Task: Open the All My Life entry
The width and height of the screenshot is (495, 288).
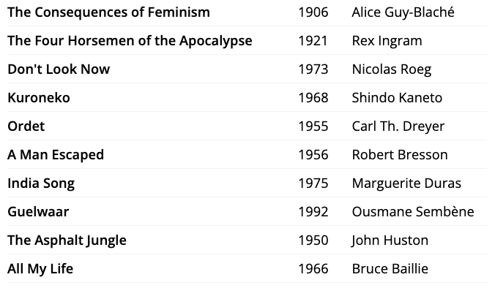Action: [40, 269]
